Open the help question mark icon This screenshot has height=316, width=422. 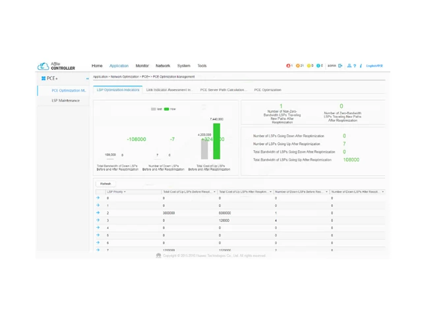coord(355,66)
